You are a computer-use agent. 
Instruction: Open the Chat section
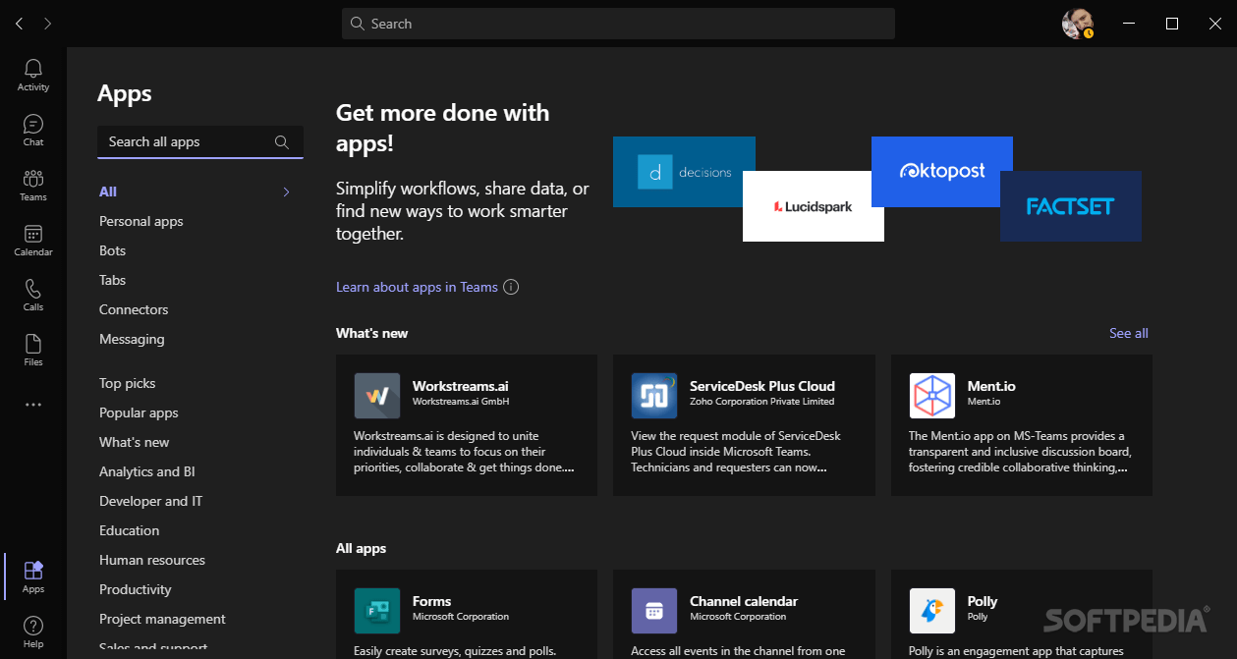(32, 125)
